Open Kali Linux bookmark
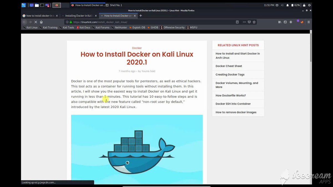This screenshot has width=333, height=187. [x=30, y=27]
